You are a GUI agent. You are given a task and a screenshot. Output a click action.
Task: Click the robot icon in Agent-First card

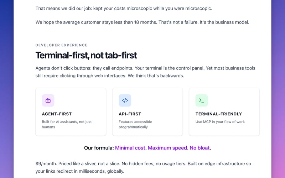pos(48,100)
